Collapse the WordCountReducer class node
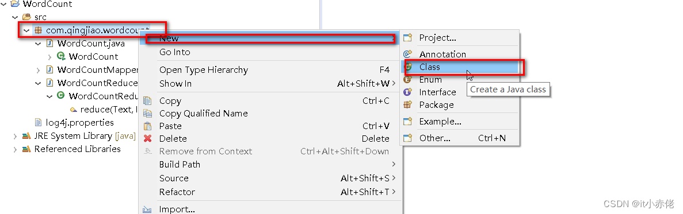Image resolution: width=683 pixels, height=214 pixels. 49,96
